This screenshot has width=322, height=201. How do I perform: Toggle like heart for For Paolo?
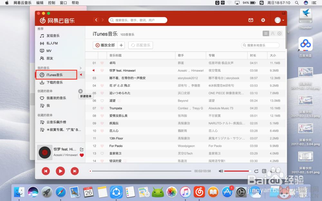click(x=102, y=146)
